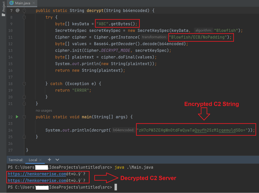The height and width of the screenshot is (193, 259).
Task: Click the 'transformation:' parameter hint
Action: tap(154, 37)
